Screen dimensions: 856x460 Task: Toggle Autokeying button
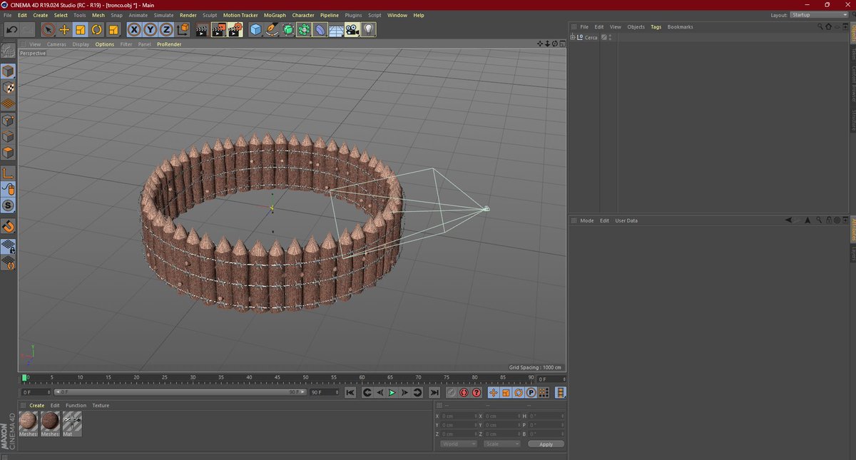(464, 393)
